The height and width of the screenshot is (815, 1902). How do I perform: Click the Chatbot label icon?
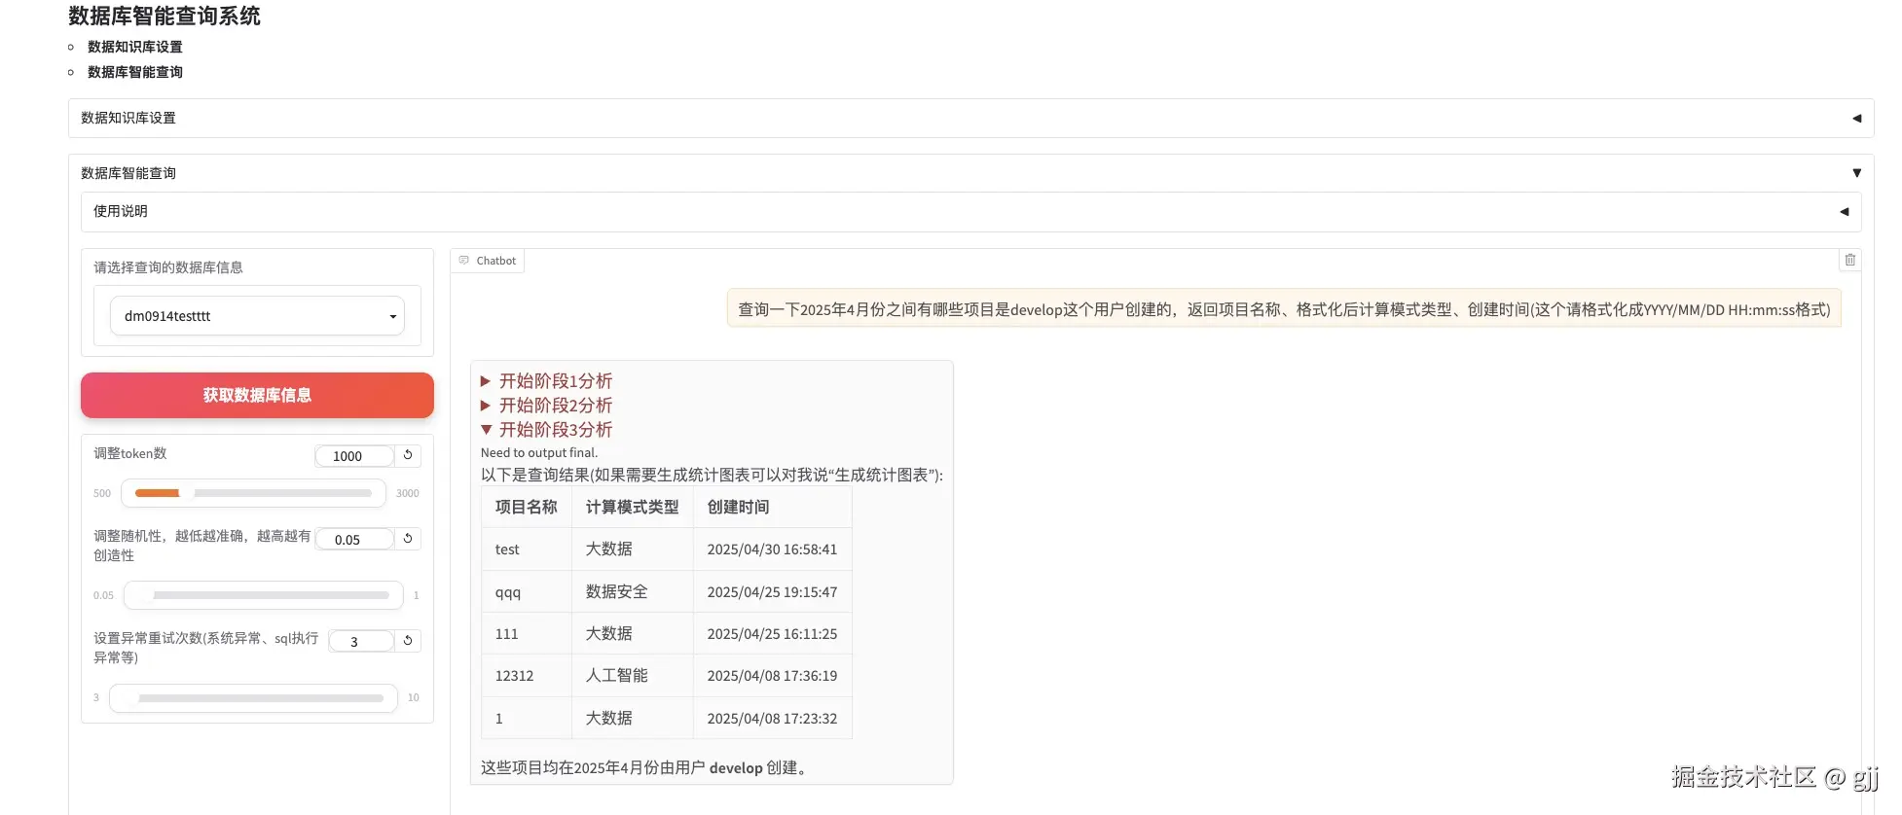[x=464, y=261]
